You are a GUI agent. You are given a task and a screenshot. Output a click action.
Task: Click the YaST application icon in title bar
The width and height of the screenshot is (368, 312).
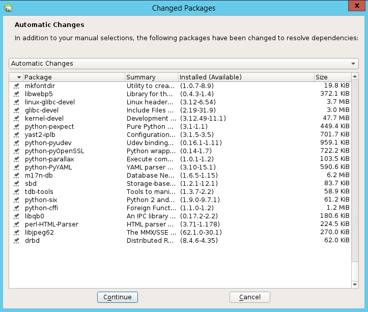pos(8,8)
